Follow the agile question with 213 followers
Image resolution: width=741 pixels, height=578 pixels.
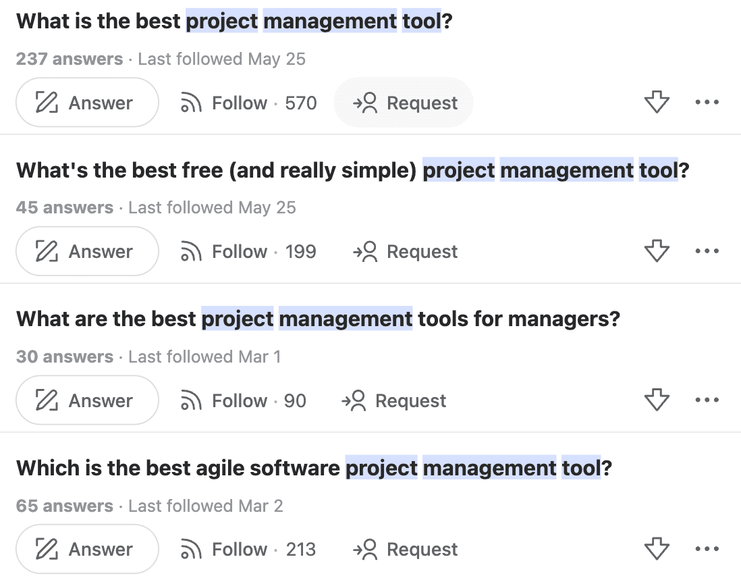[x=247, y=549]
